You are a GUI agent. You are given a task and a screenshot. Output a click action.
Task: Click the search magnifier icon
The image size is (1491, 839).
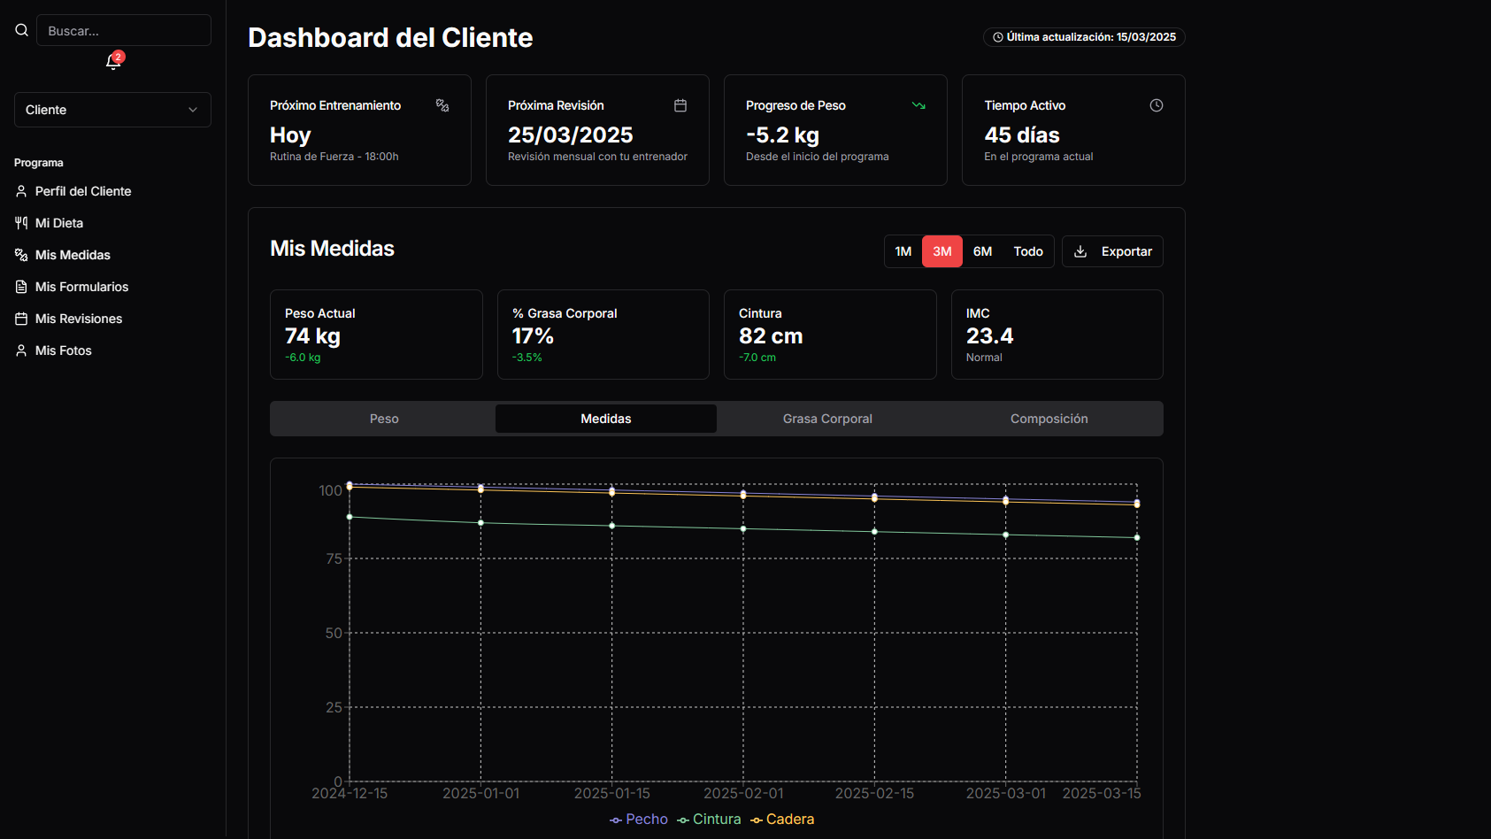point(22,30)
